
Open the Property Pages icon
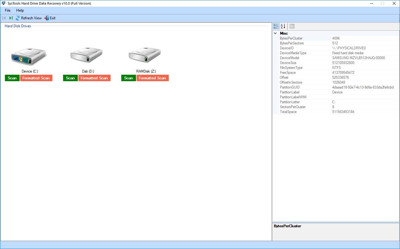click(292, 26)
